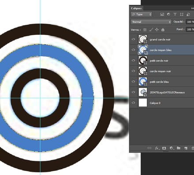This screenshot has height=175, width=194.
Task: Select the Calque 0 layer name
Action: coord(155,103)
